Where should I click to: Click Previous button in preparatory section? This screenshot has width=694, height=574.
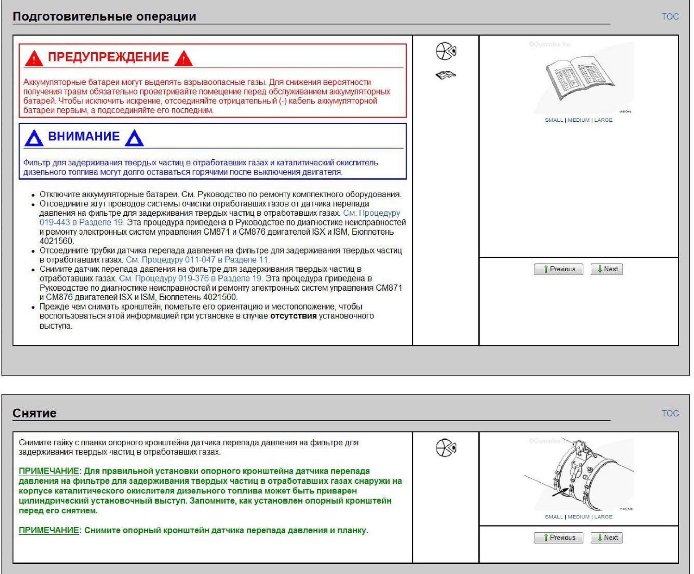pos(558,269)
